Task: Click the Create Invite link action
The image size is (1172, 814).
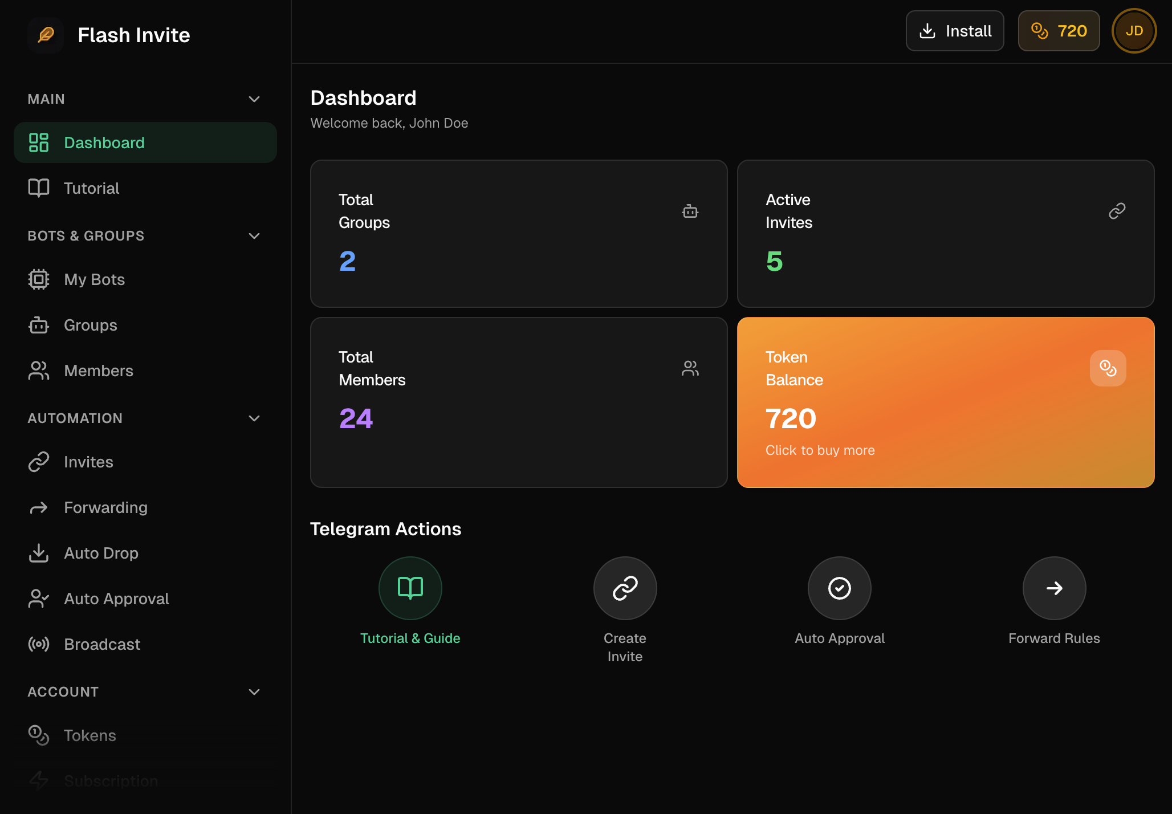Action: [625, 588]
